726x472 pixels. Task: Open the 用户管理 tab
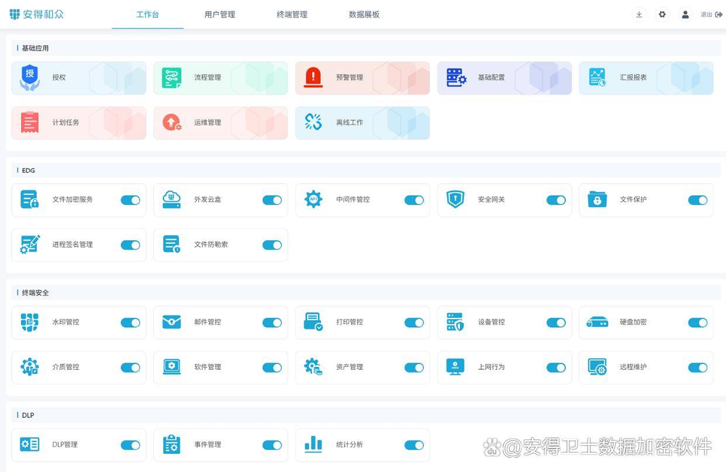(220, 15)
